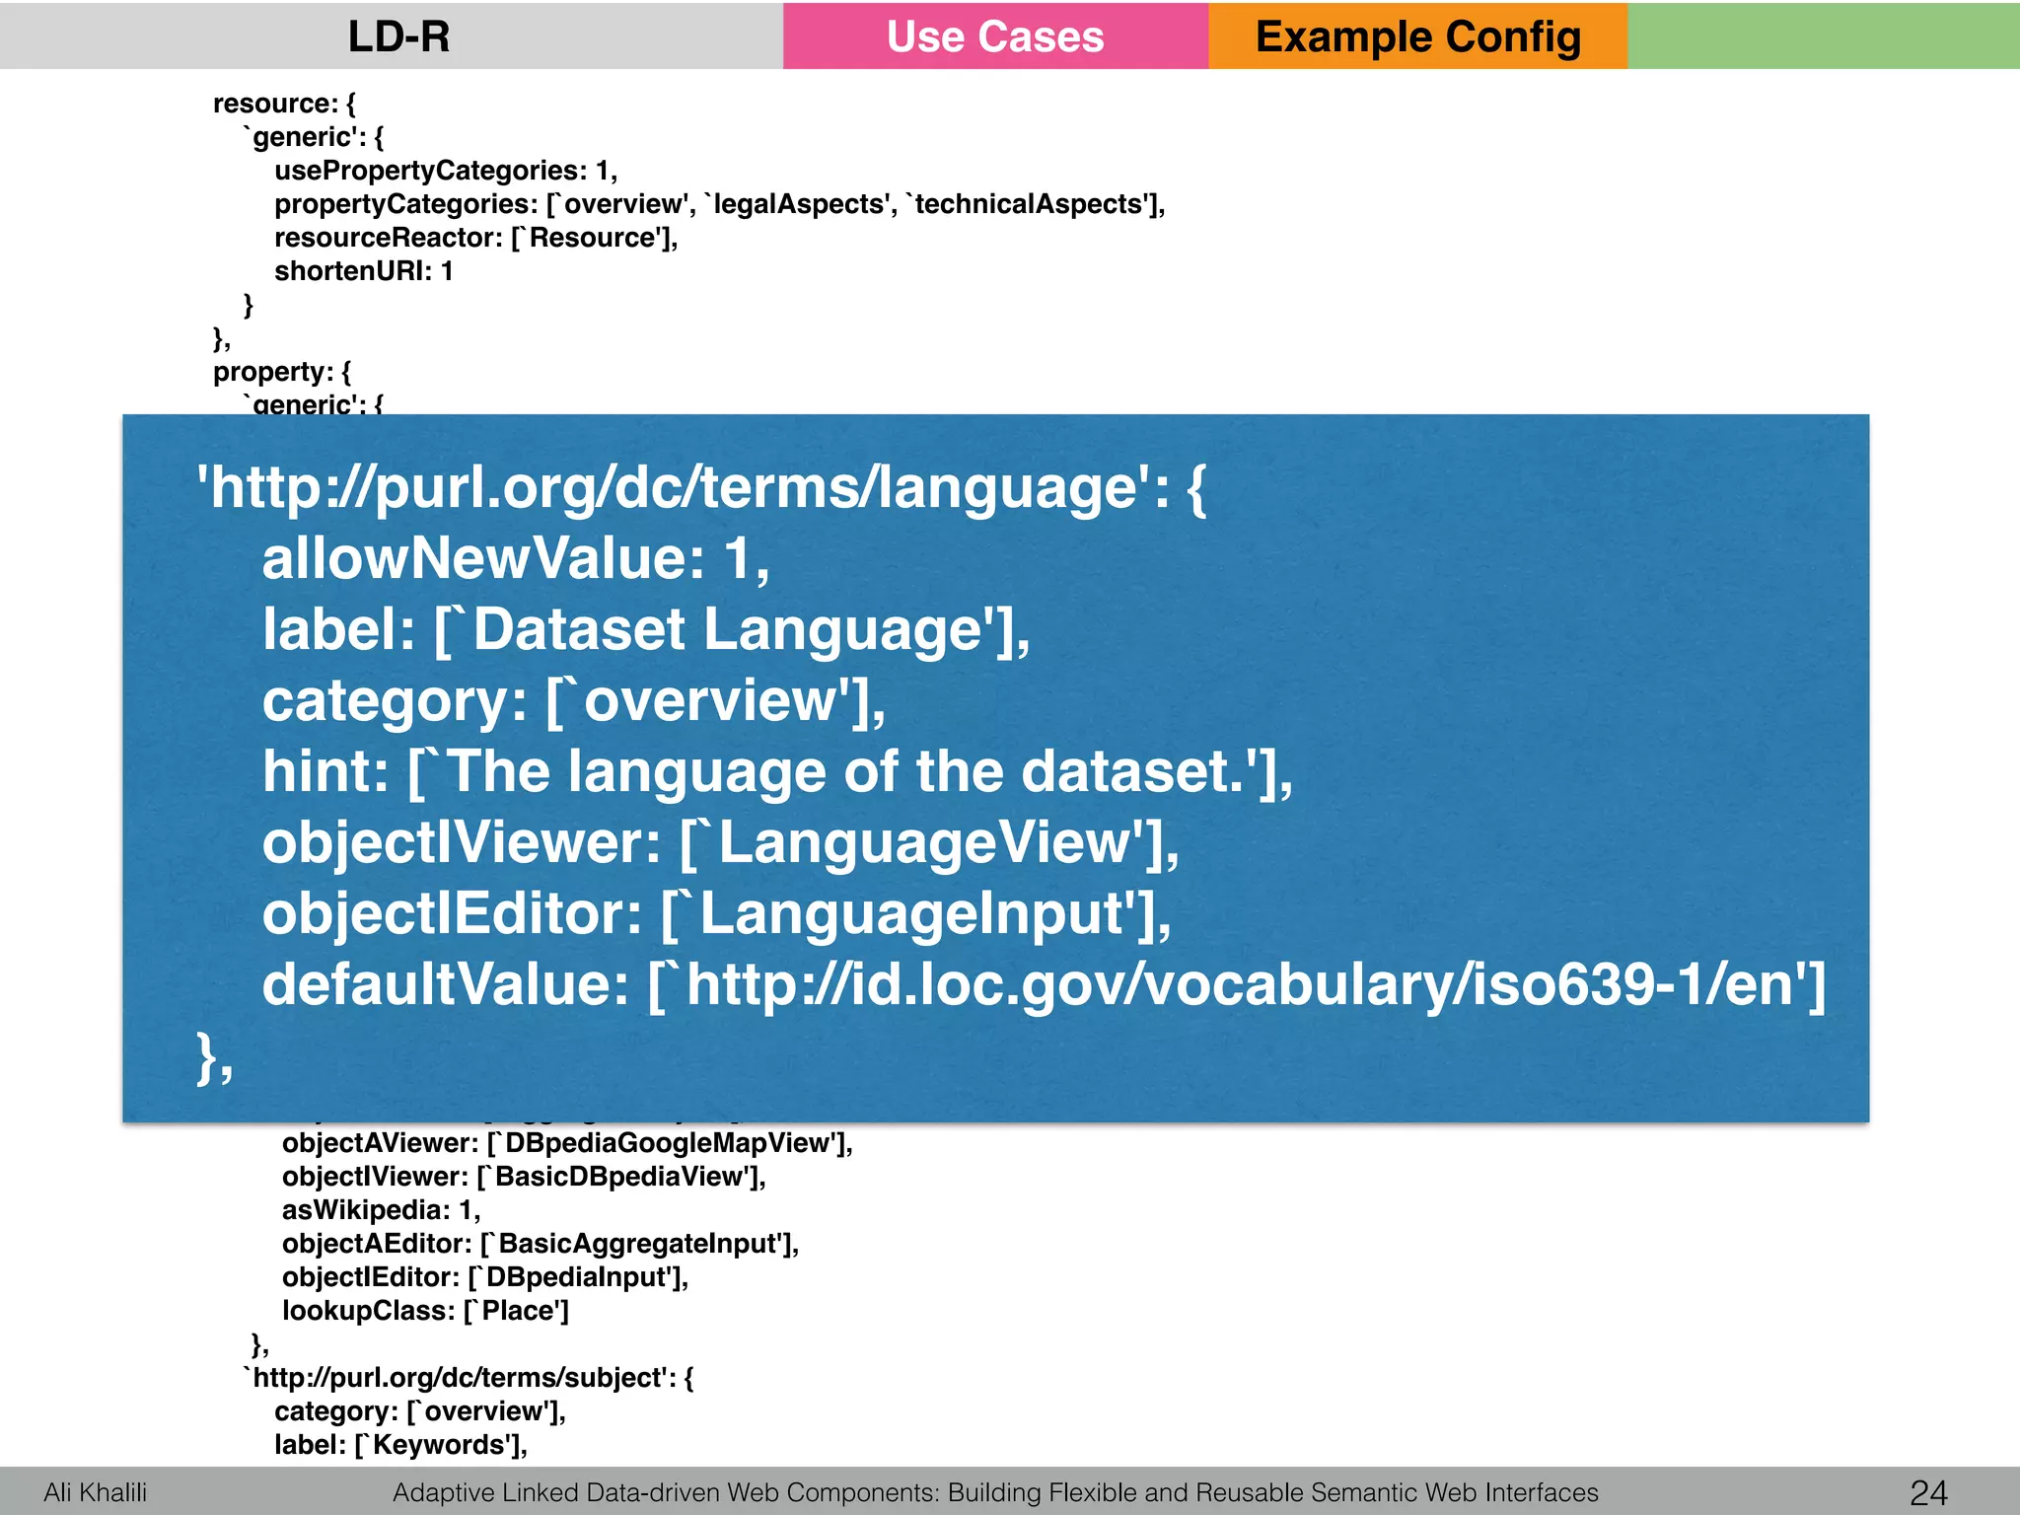
Task: Click the defaultValue iso639-1/en URL line
Action: (x=1044, y=985)
